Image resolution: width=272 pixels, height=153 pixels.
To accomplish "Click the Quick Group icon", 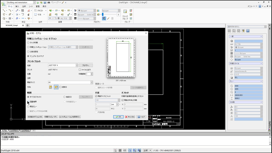I will [x=125, y=12].
